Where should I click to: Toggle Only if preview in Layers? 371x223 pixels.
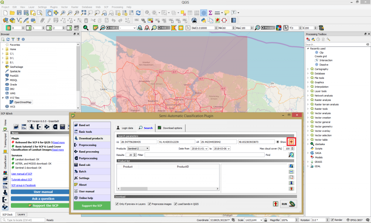117,204
